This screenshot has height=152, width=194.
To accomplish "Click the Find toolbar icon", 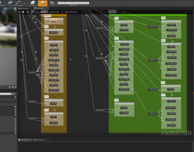I will (x=10, y=3).
